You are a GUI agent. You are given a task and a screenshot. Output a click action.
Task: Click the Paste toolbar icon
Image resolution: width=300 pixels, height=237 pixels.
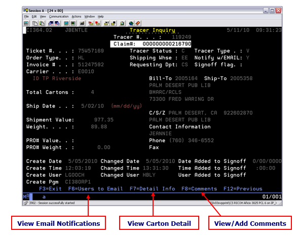tap(42, 23)
